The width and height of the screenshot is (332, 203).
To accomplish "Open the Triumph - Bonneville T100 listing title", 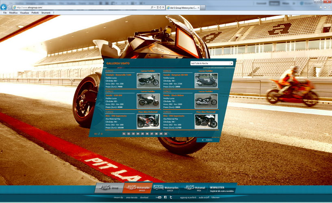I will [x=118, y=75].
